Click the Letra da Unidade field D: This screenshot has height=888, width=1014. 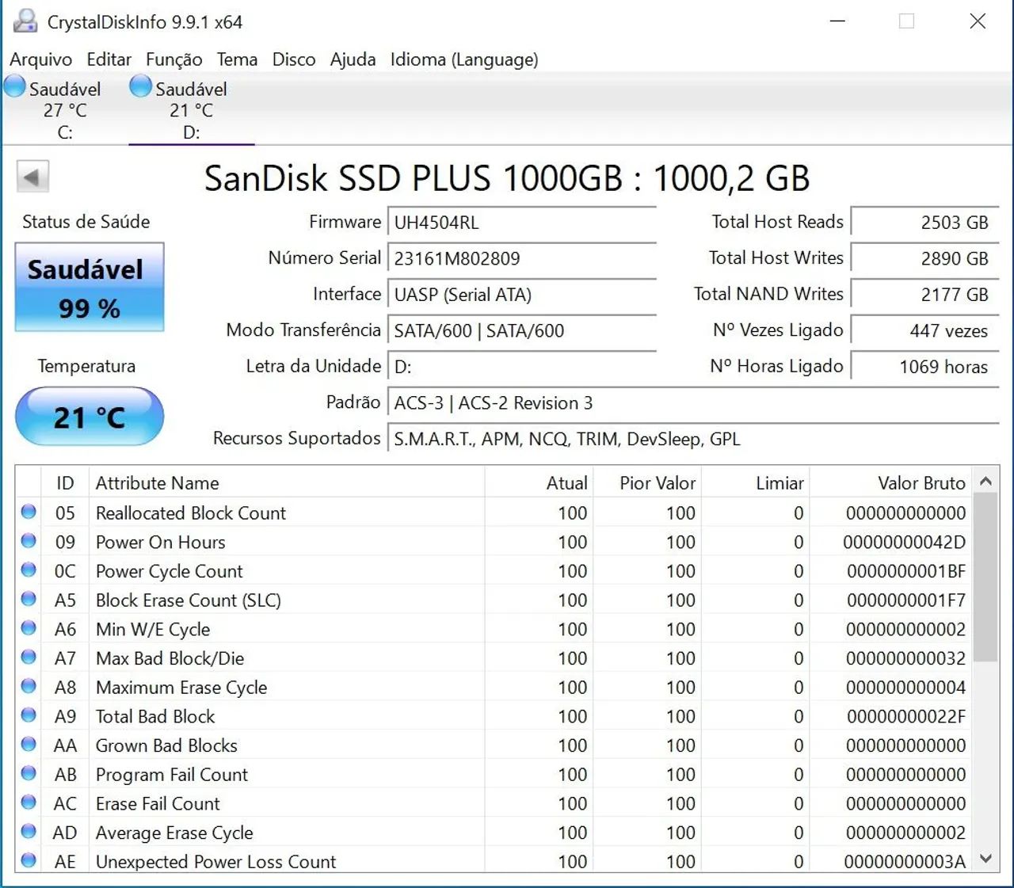(522, 367)
